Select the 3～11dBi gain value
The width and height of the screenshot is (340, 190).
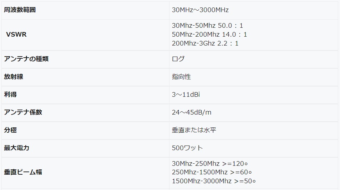(x=186, y=94)
